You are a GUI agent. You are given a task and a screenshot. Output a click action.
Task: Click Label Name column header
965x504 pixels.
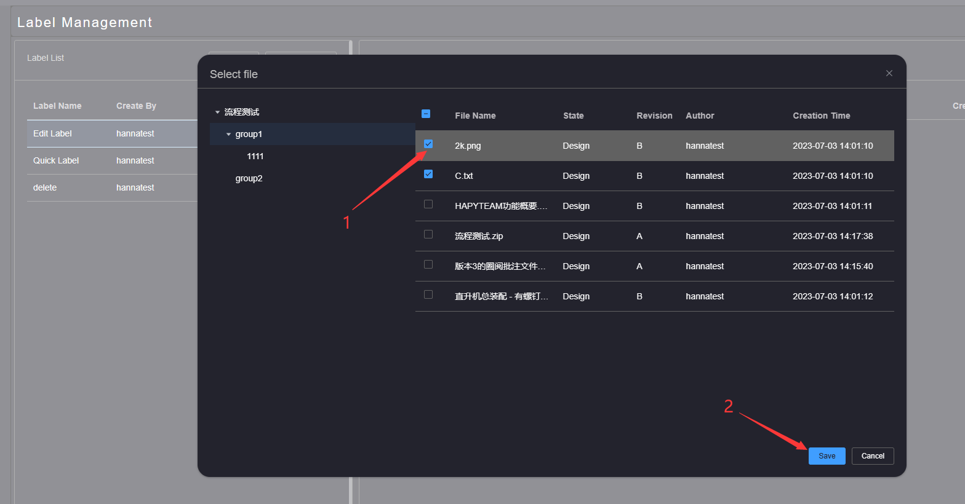pyautogui.click(x=57, y=106)
